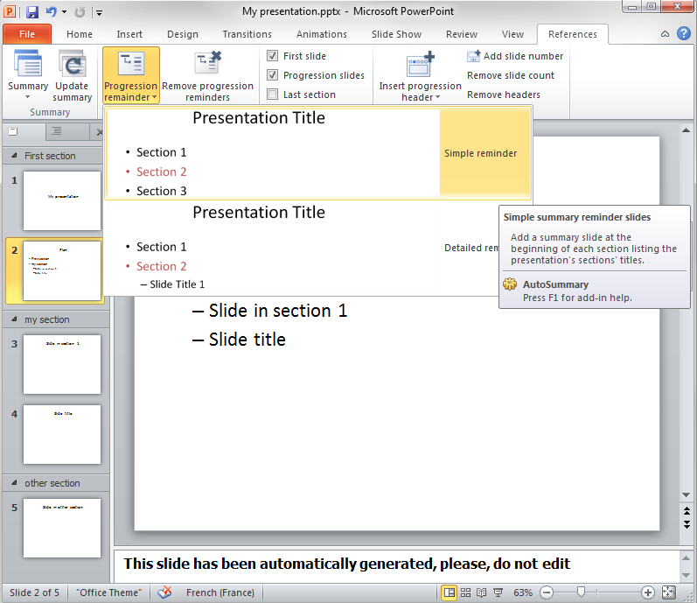Open the File tab

tap(27, 34)
